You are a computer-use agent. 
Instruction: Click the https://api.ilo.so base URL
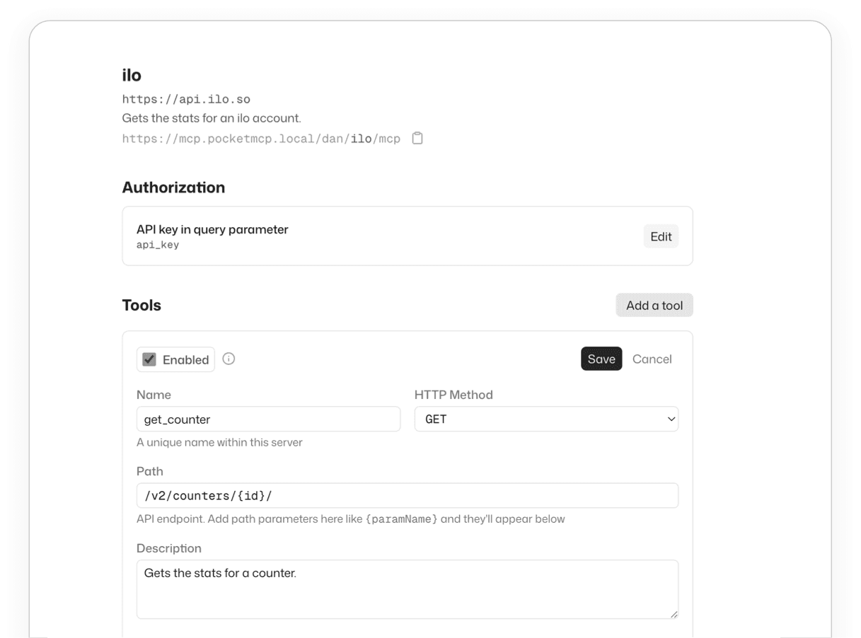pyautogui.click(x=186, y=99)
